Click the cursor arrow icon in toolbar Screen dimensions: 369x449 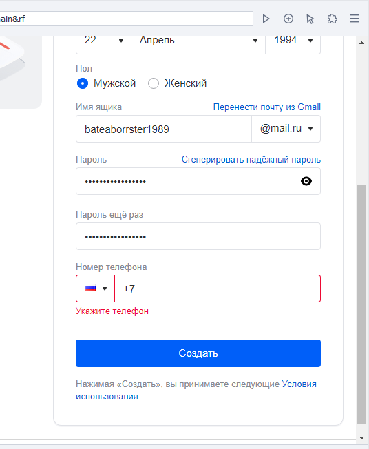pyautogui.click(x=310, y=19)
